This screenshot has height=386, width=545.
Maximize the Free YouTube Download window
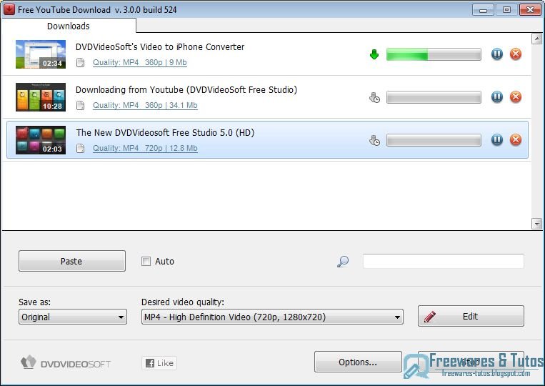506,10
